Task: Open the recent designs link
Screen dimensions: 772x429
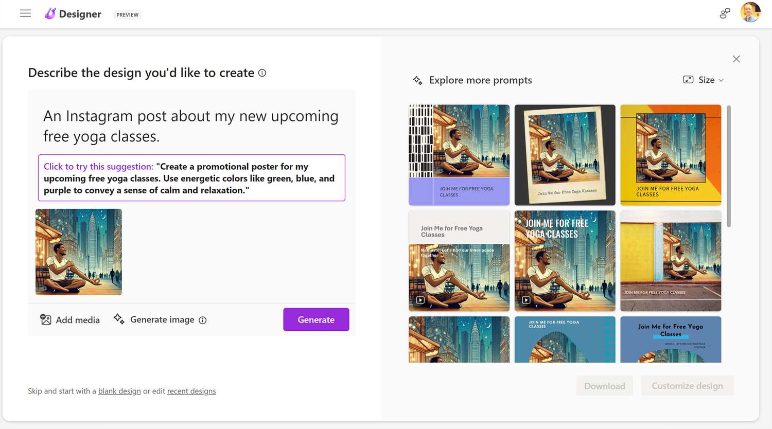Action: (x=191, y=391)
